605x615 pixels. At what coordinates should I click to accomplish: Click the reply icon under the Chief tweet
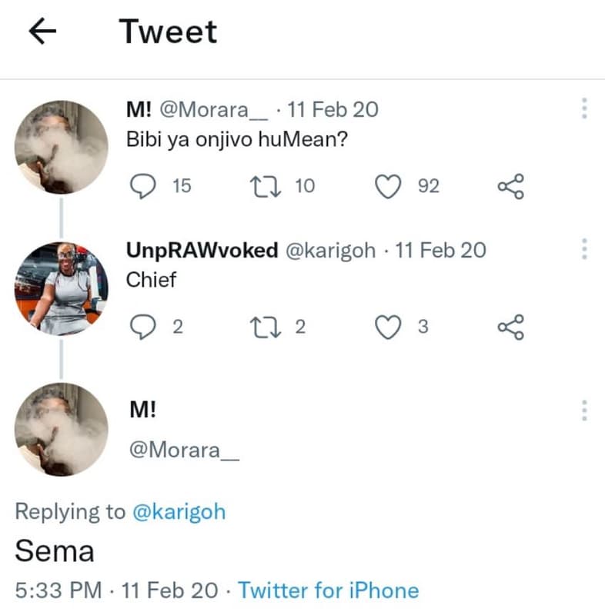click(x=143, y=326)
